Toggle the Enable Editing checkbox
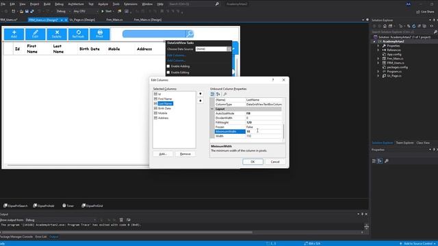438x246 pixels. (x=168, y=72)
